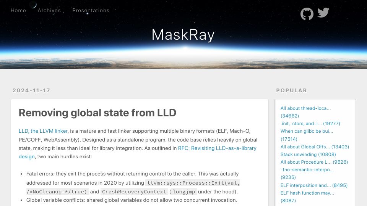Open popular post All about thread-loca...
The image size is (367, 206).
pos(305,112)
